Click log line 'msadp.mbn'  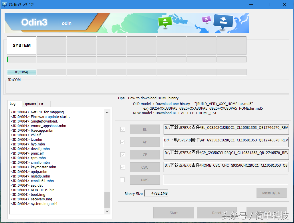(x=30, y=176)
